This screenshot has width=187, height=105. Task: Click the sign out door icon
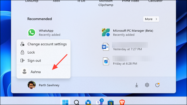[22, 60]
